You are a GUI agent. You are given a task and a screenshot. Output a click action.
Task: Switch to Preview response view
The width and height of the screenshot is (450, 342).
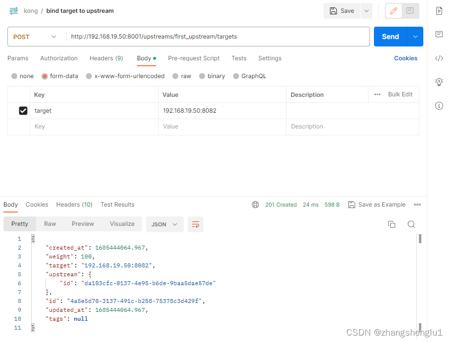coord(83,224)
